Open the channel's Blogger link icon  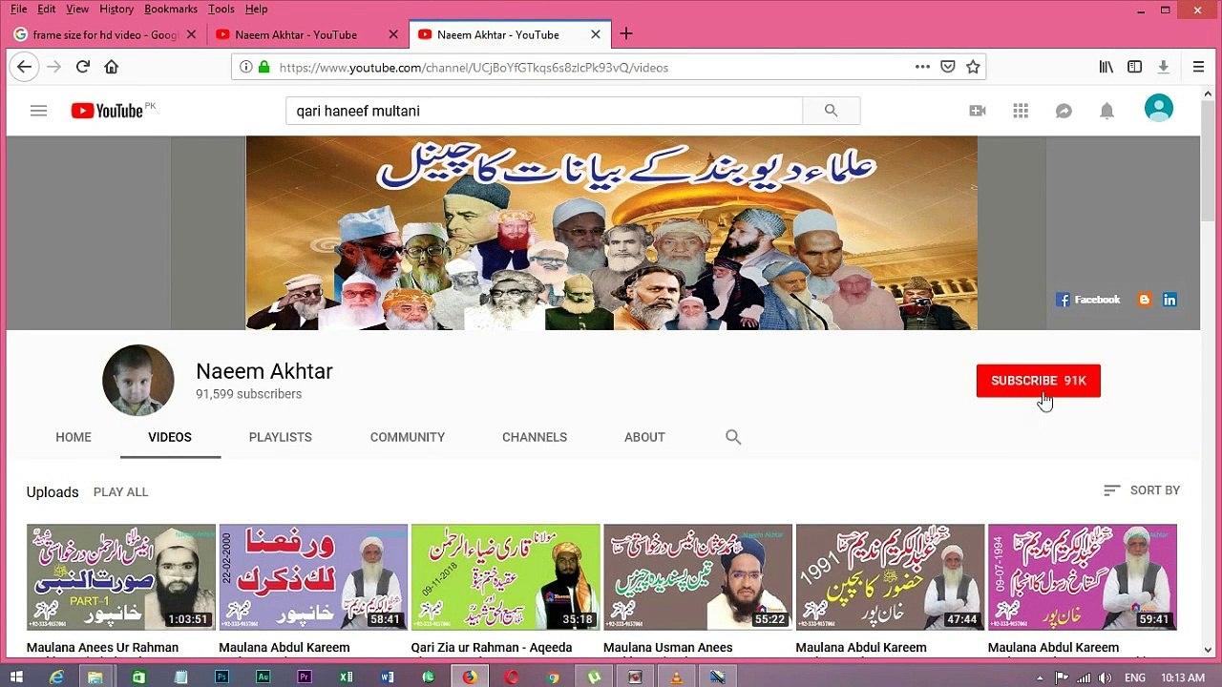click(1144, 300)
